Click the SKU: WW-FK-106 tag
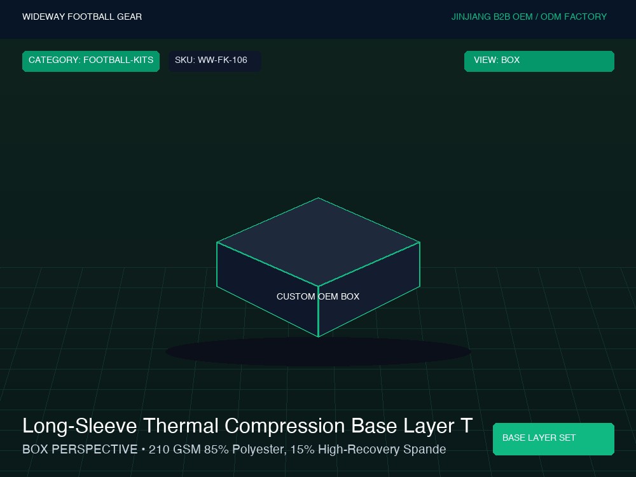This screenshot has height=477, width=636. click(x=214, y=61)
